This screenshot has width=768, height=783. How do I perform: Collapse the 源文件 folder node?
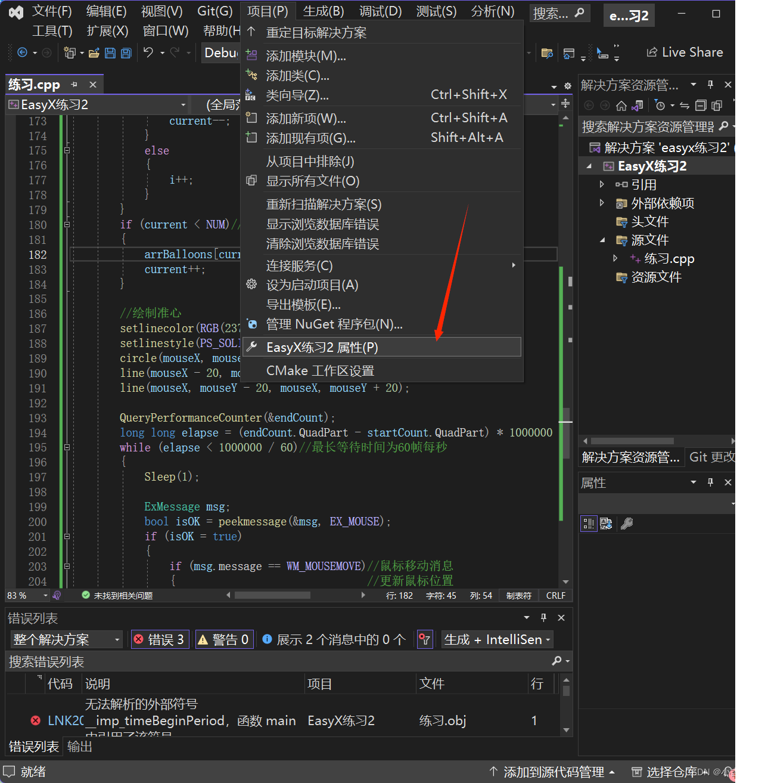(602, 240)
